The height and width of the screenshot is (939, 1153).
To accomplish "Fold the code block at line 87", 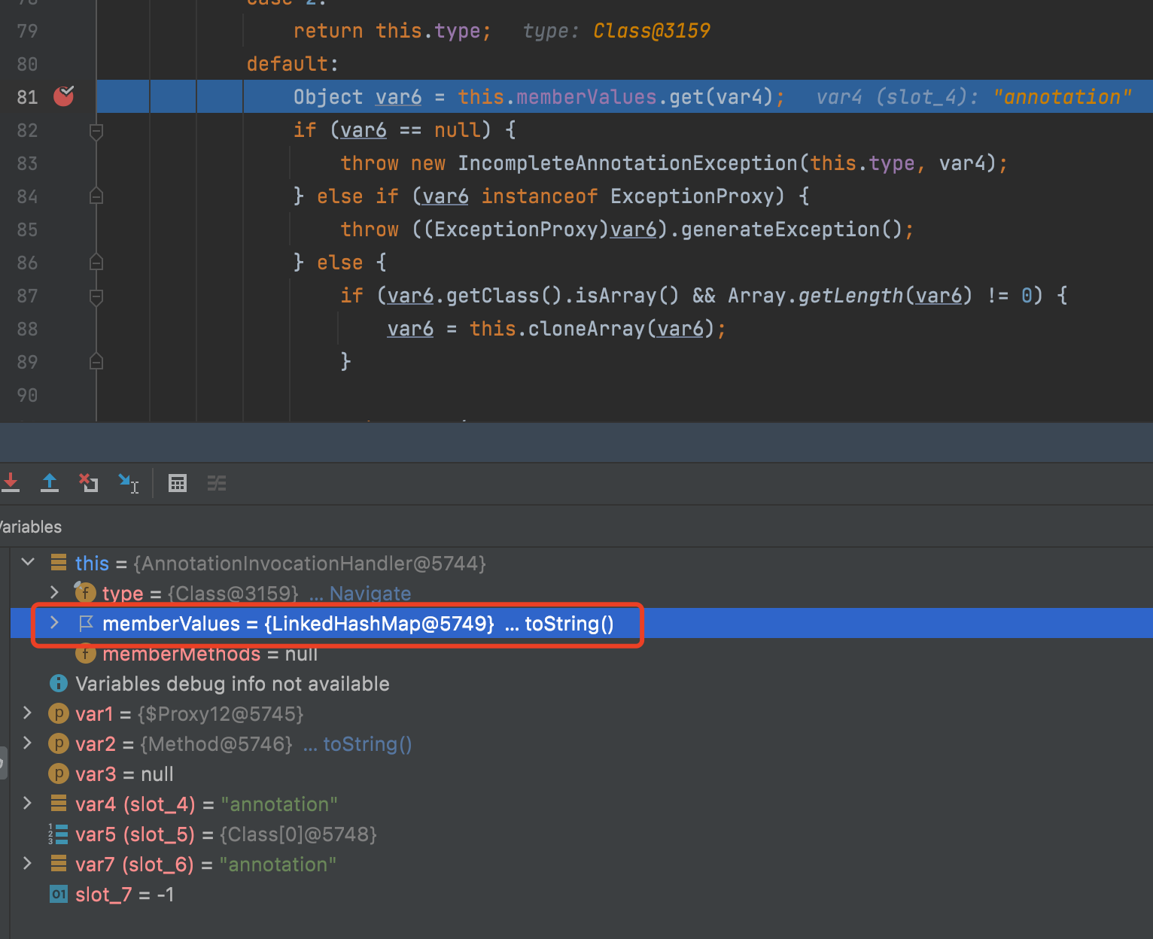I will click(96, 297).
